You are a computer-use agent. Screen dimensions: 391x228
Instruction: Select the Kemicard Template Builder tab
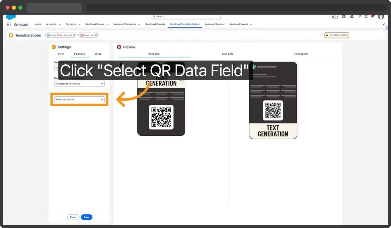(185, 25)
